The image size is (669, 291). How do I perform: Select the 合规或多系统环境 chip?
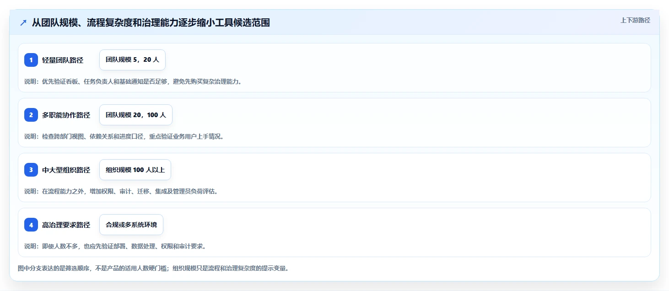pyautogui.click(x=131, y=225)
